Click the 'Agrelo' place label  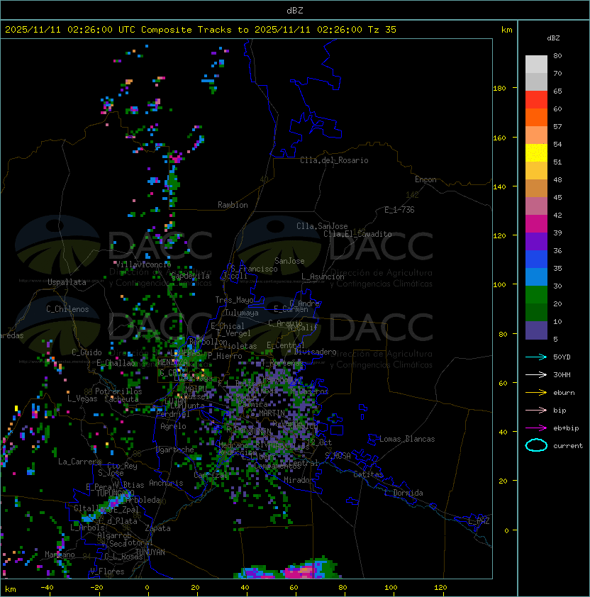173,426
